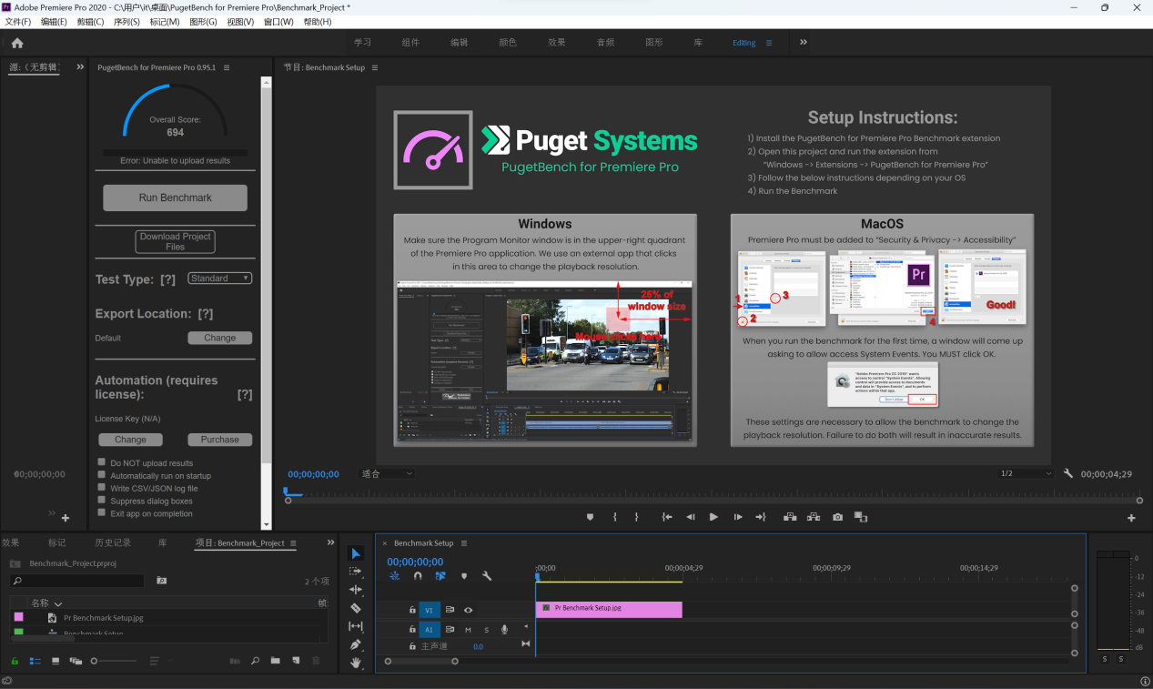Choose the Hand tool

point(356,663)
